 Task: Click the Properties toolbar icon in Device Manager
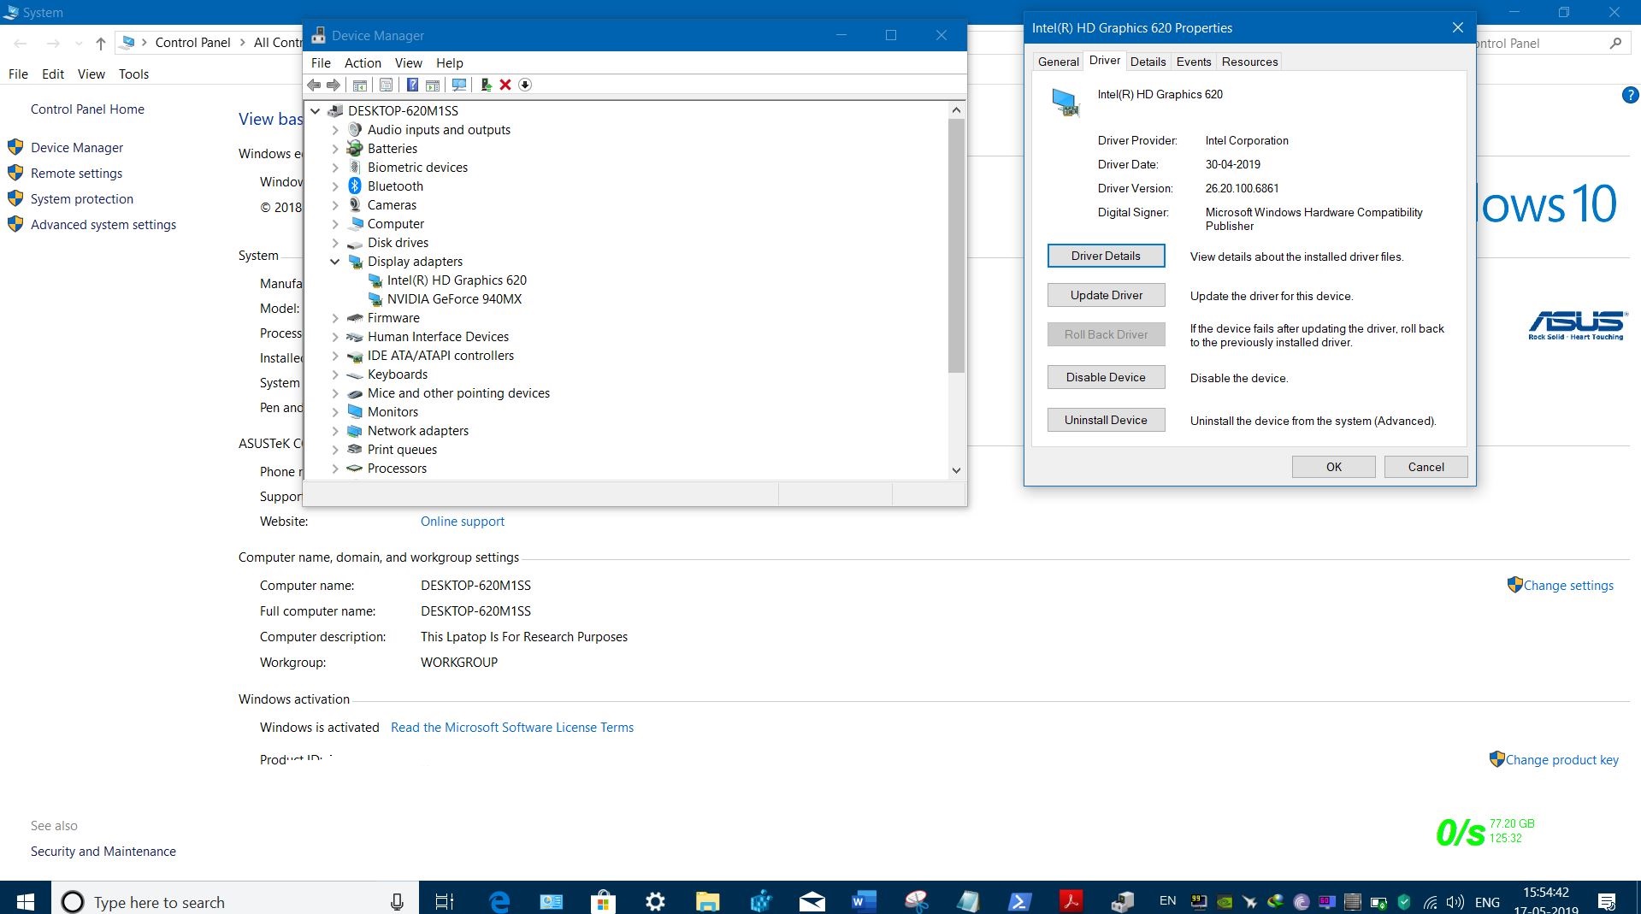(x=386, y=85)
